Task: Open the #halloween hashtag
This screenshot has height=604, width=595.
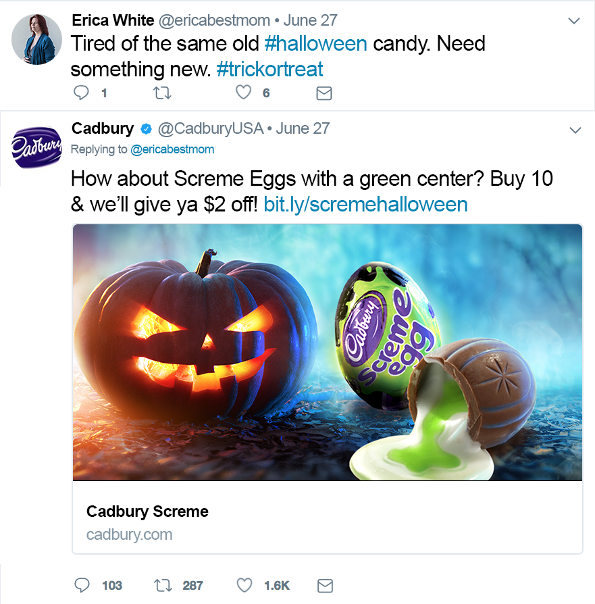Action: tap(316, 45)
